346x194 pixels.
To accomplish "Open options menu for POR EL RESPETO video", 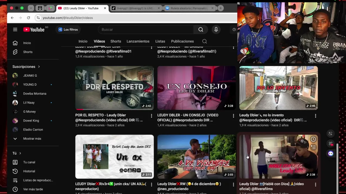I will (151, 116).
